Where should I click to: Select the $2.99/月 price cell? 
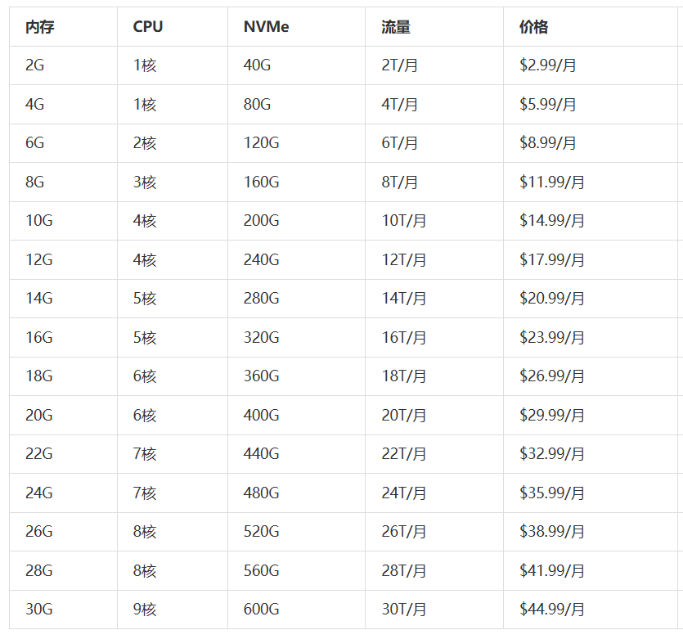(x=548, y=65)
